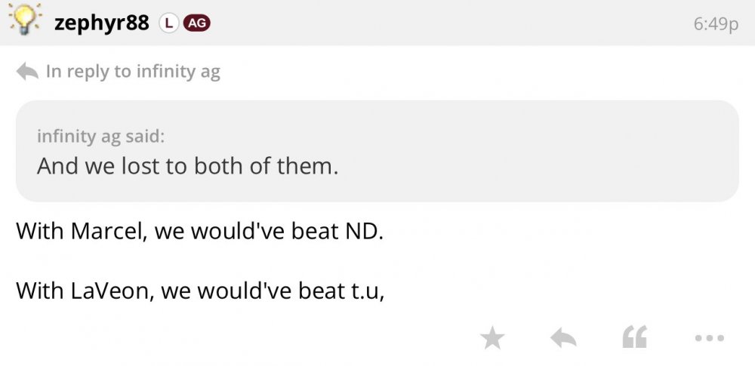Click the gray post header bar
The height and width of the screenshot is (366, 755).
coord(453,23)
